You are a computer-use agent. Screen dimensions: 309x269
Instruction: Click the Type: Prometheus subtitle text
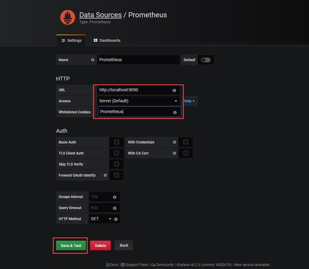coord(95,22)
